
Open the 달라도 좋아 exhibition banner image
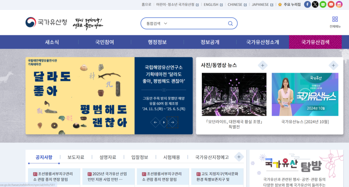(x=80, y=96)
